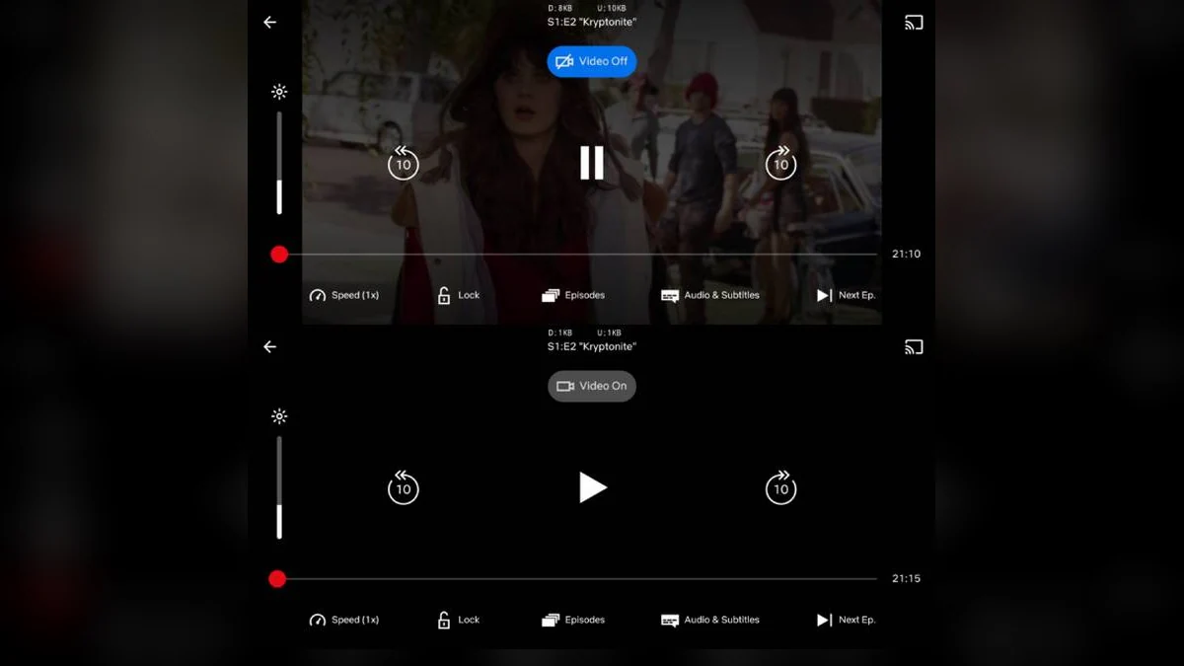This screenshot has height=666, width=1184.
Task: Adjust the bottom player's brightness slider
Action: [x=279, y=487]
